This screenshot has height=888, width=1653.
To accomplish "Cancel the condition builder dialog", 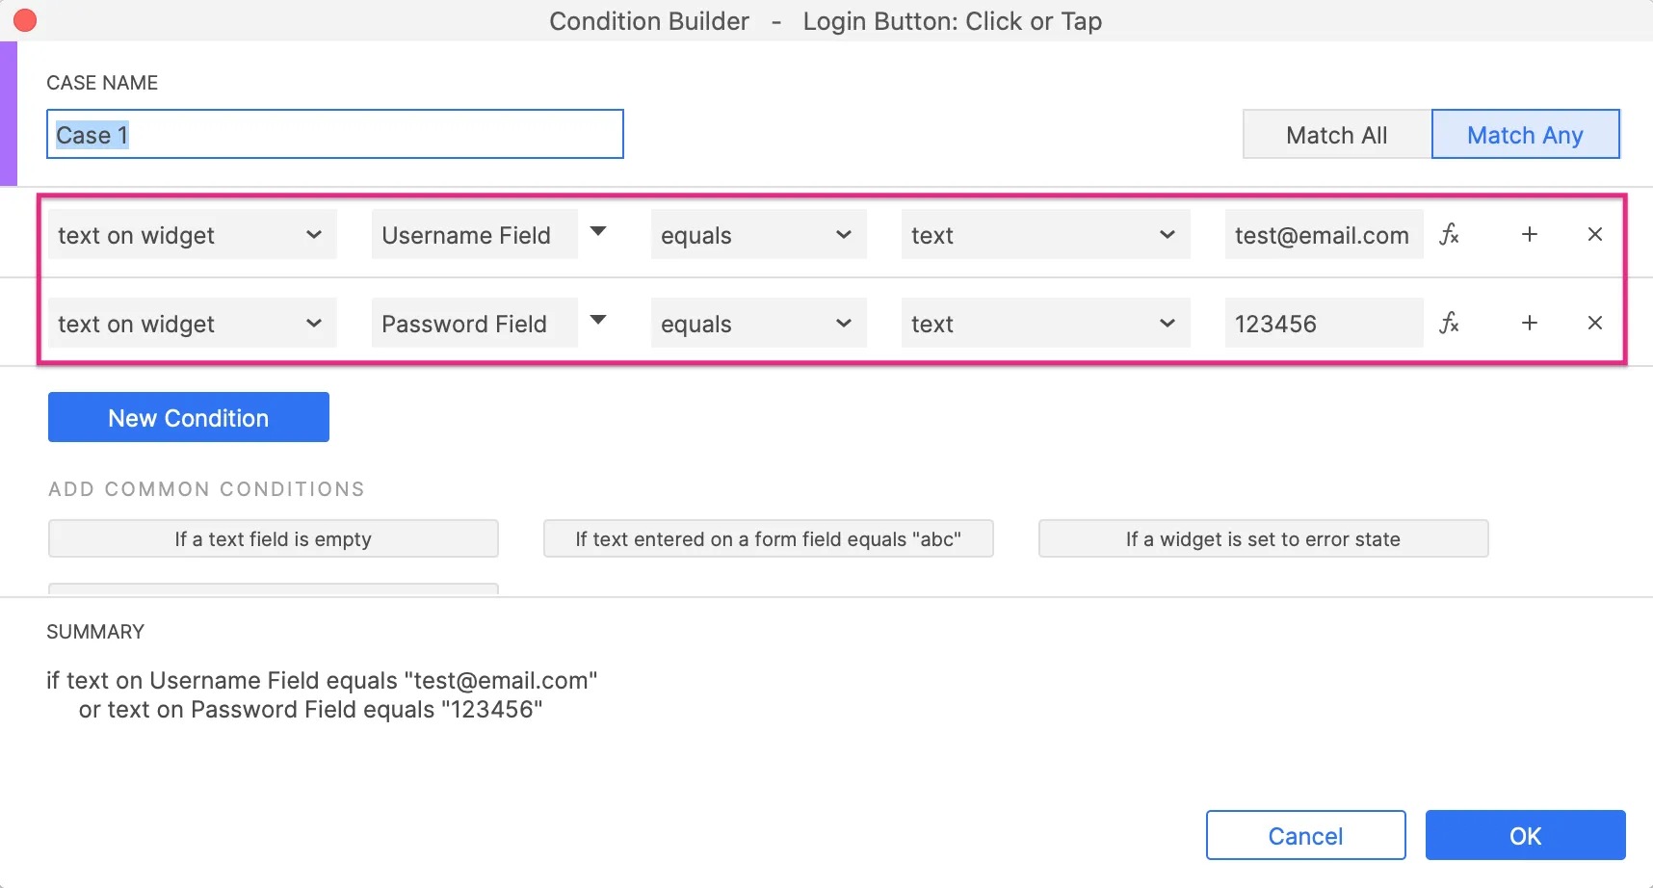I will pos(1305,835).
